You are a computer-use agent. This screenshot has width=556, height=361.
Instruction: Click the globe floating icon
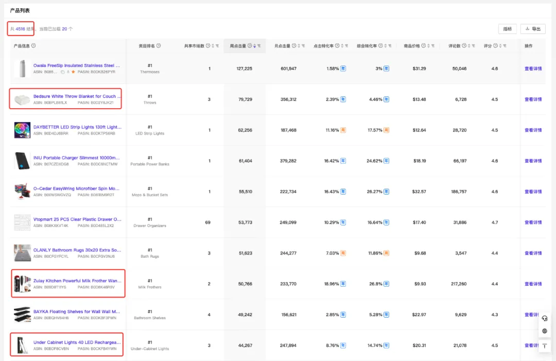[x=545, y=331]
